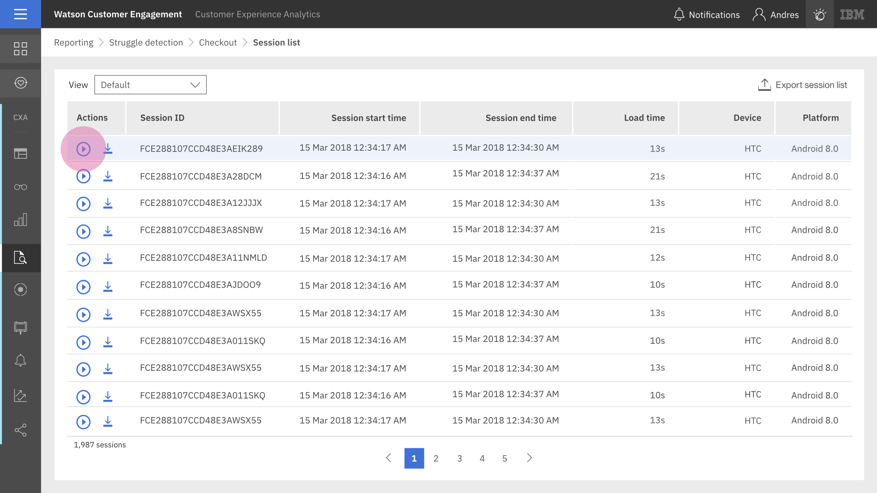
Task: Download session FCE288107CCD48E3A28DCM
Action: click(x=108, y=176)
